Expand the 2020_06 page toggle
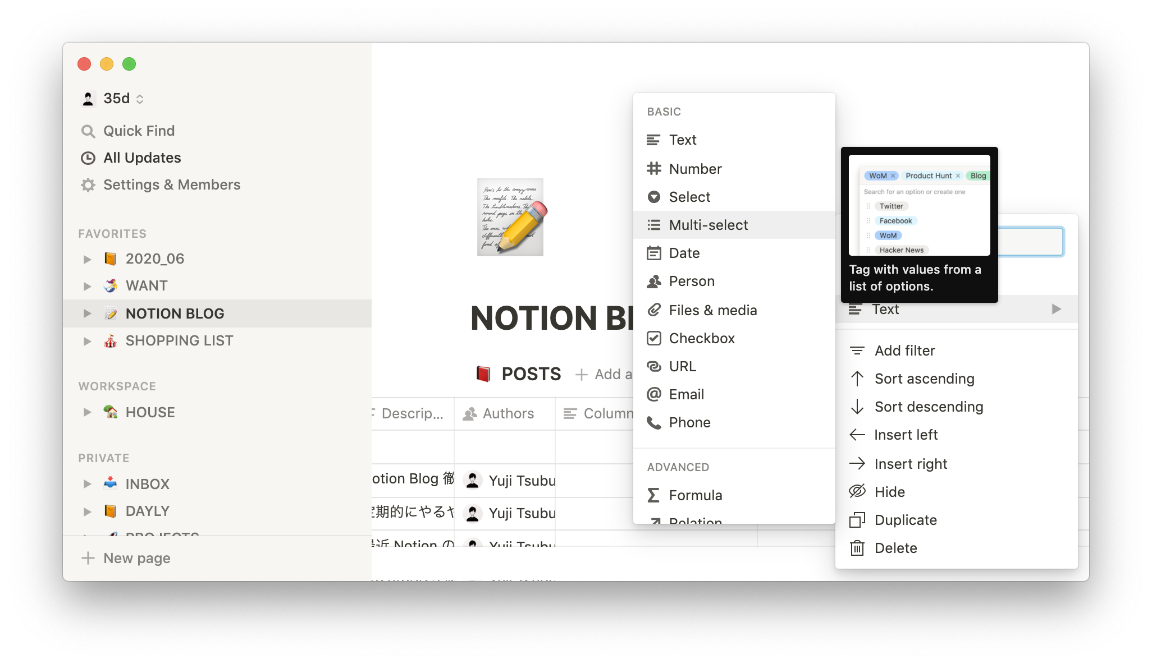1152x664 pixels. coord(87,259)
